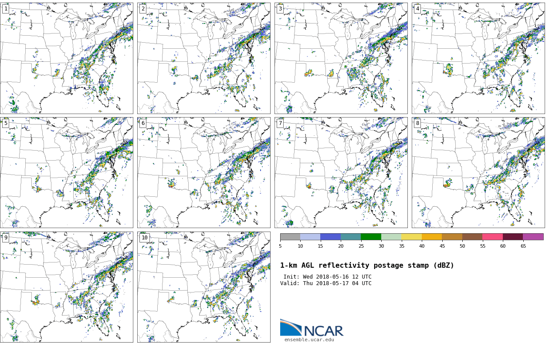
Task: View ensemble member 9 map panel
Action: click(x=66, y=287)
